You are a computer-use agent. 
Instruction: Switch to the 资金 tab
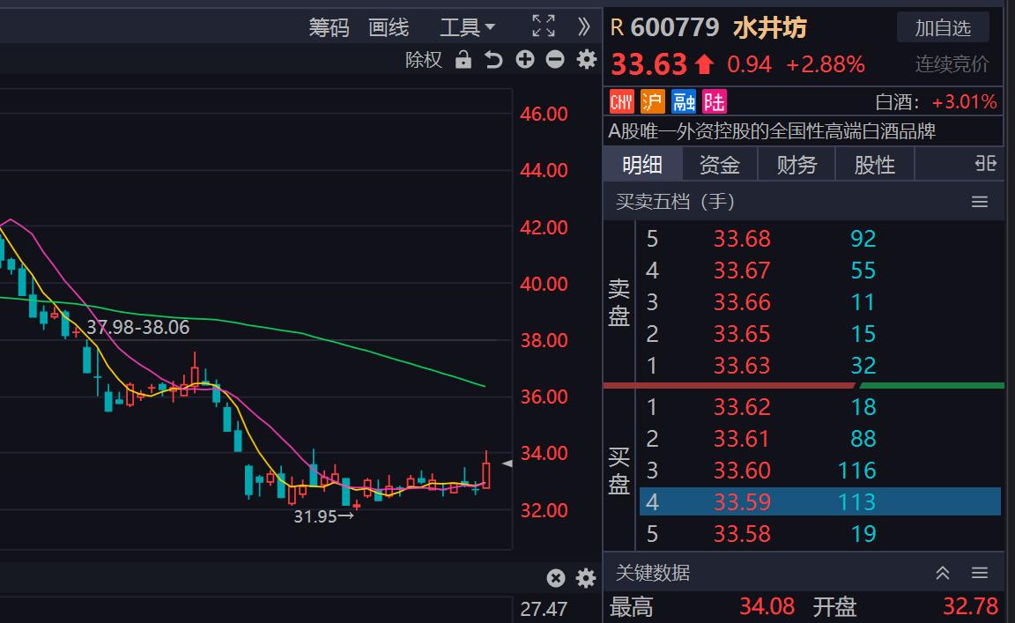tap(719, 165)
